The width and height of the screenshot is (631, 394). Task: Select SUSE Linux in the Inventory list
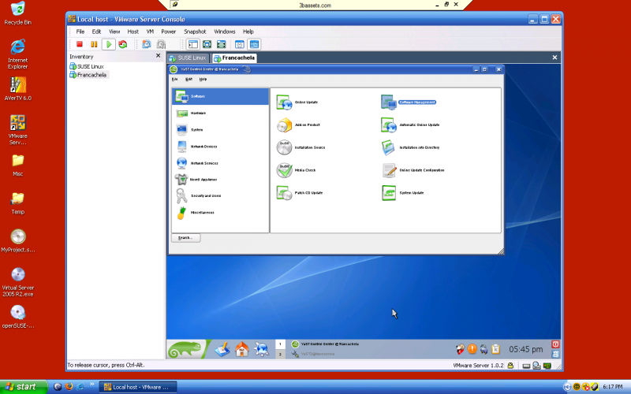[x=90, y=66]
